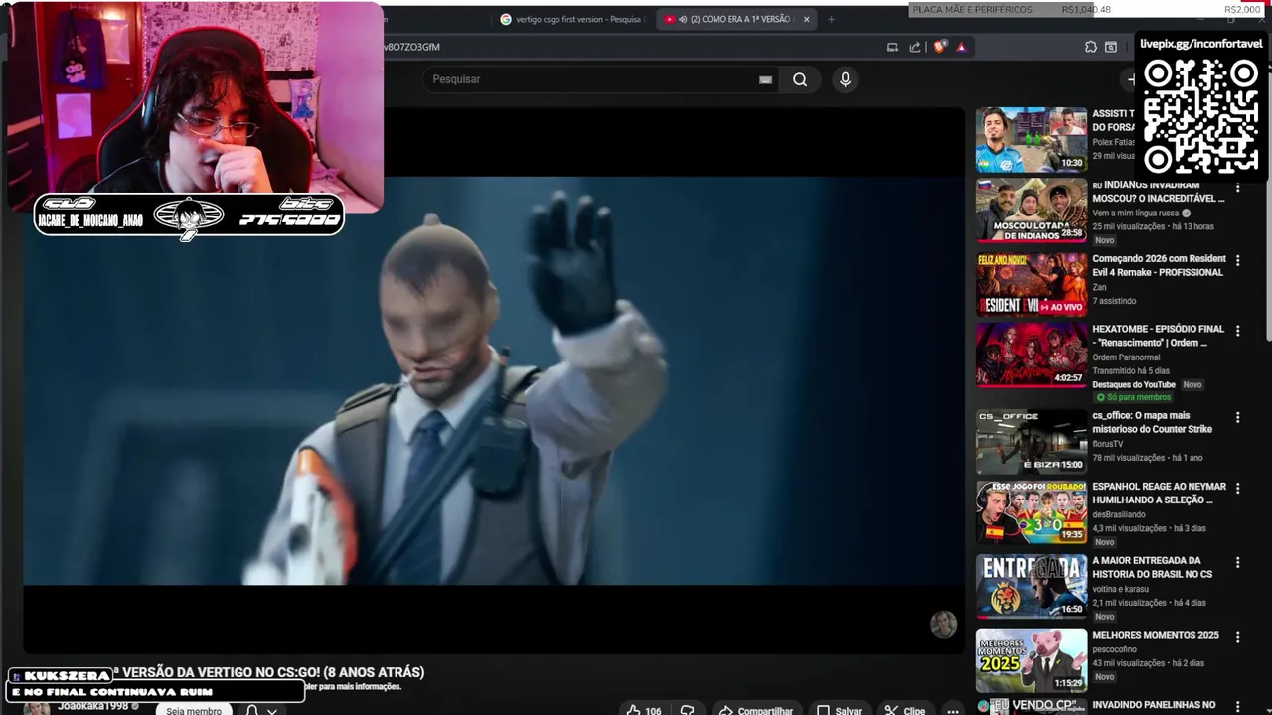The width and height of the screenshot is (1272, 715).
Task: Click title 'cs_office: O mapa mais misterioso'
Action: [1152, 422]
